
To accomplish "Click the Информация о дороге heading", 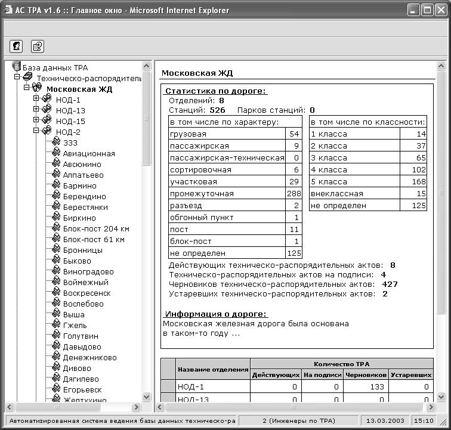I will pos(216,314).
